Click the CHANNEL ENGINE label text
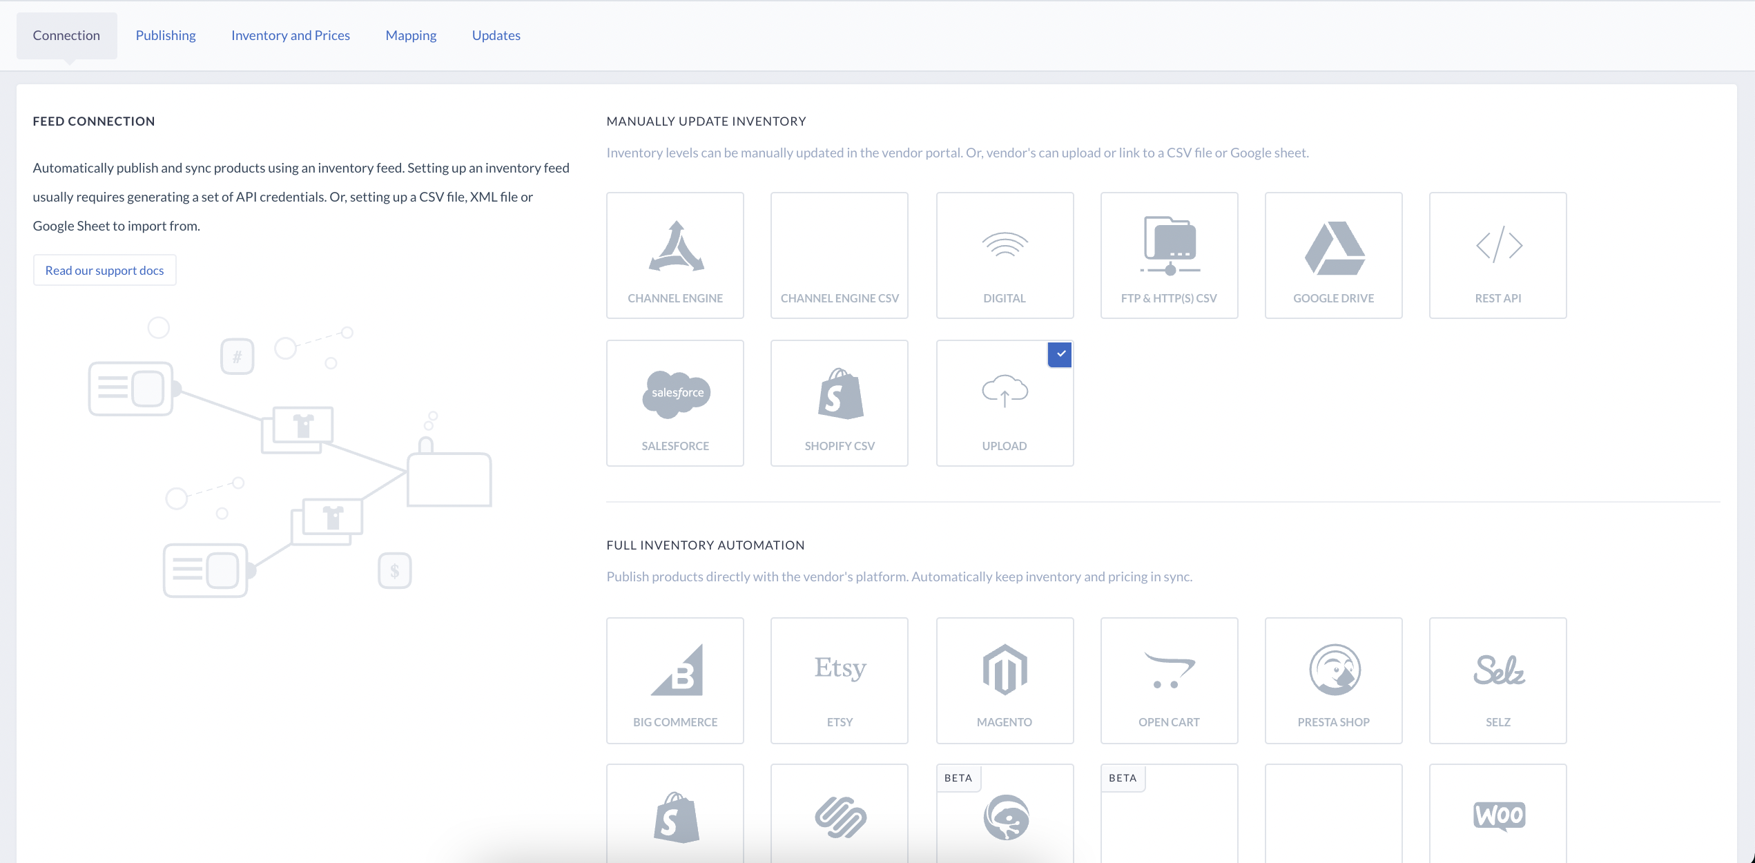Image resolution: width=1755 pixels, height=863 pixels. [675, 298]
